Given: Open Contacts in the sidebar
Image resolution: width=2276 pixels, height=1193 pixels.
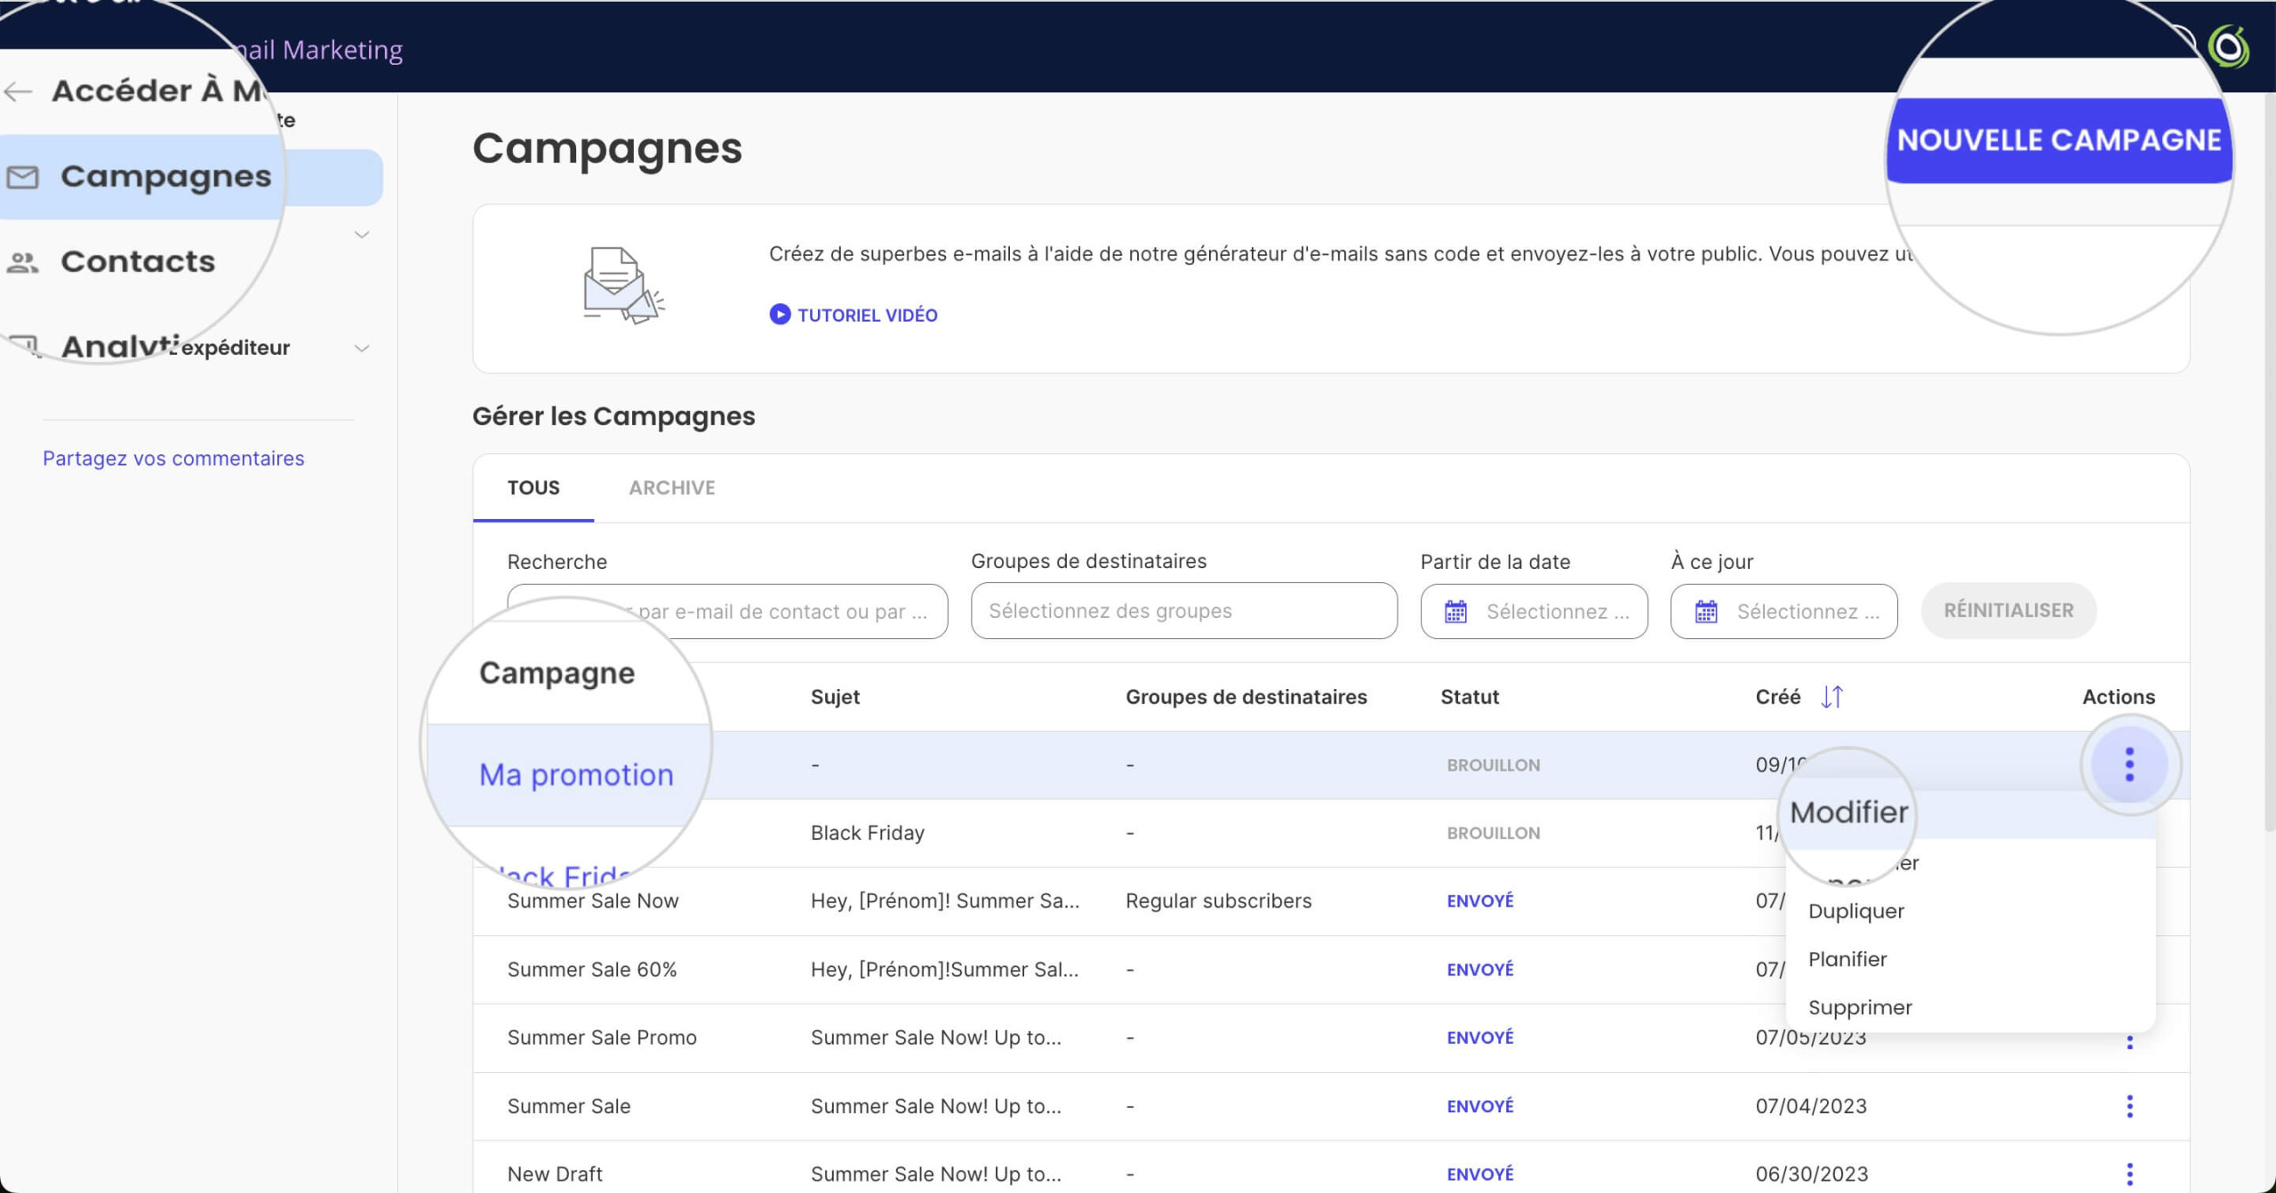Looking at the screenshot, I should coord(138,261).
